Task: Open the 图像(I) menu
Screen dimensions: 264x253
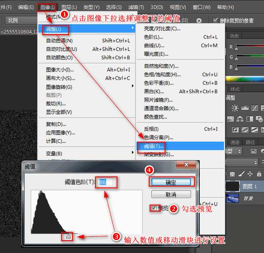Action: pyautogui.click(x=48, y=7)
